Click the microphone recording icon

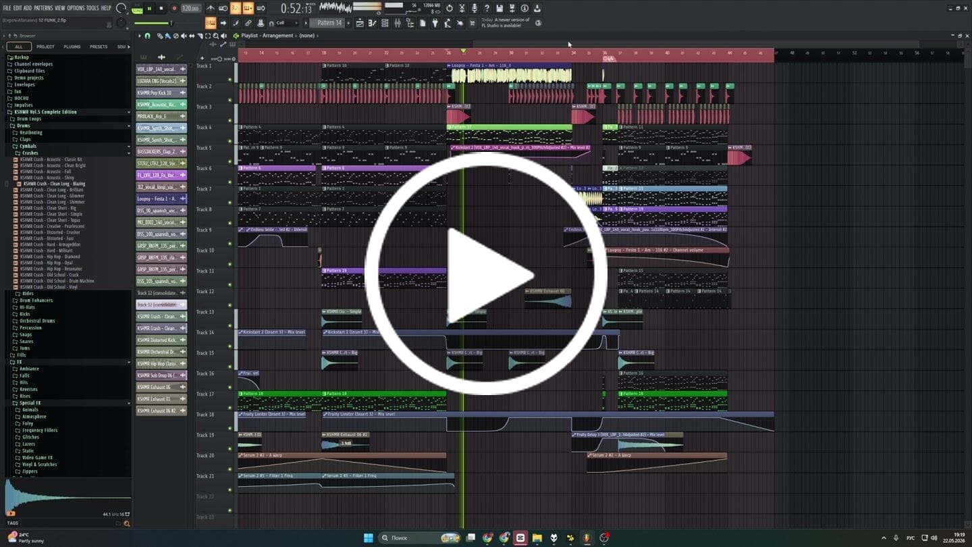click(475, 8)
